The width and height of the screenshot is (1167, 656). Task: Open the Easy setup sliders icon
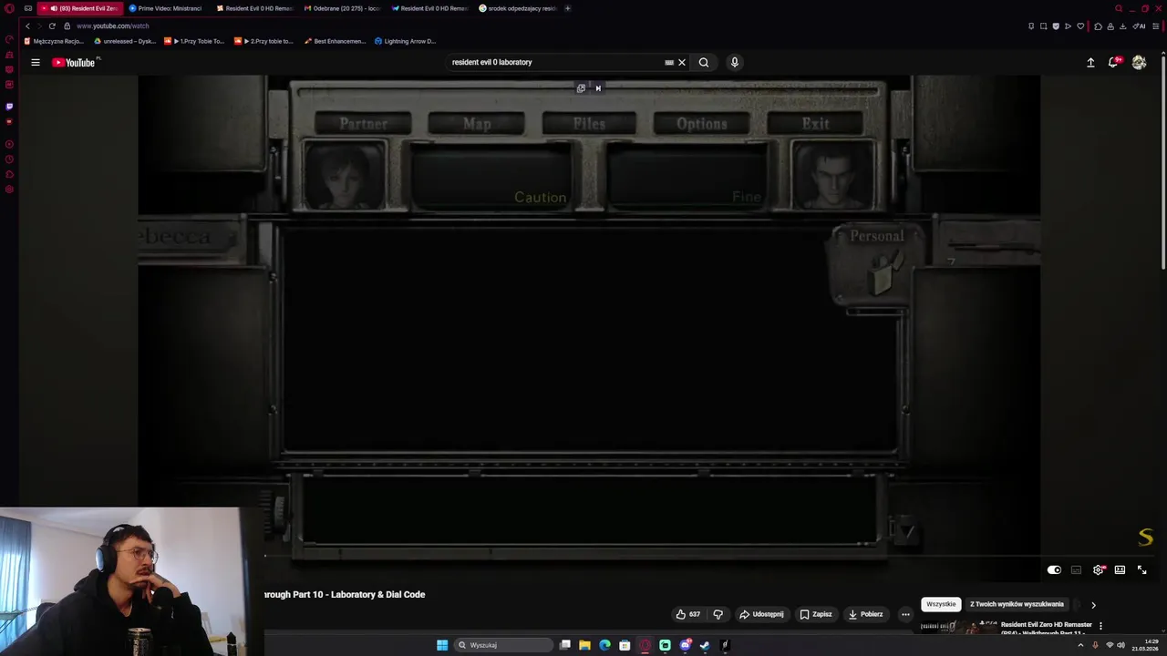pos(1157,26)
